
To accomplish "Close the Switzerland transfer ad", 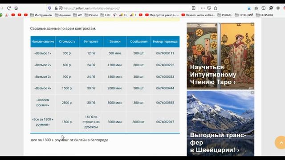I will (252, 92).
